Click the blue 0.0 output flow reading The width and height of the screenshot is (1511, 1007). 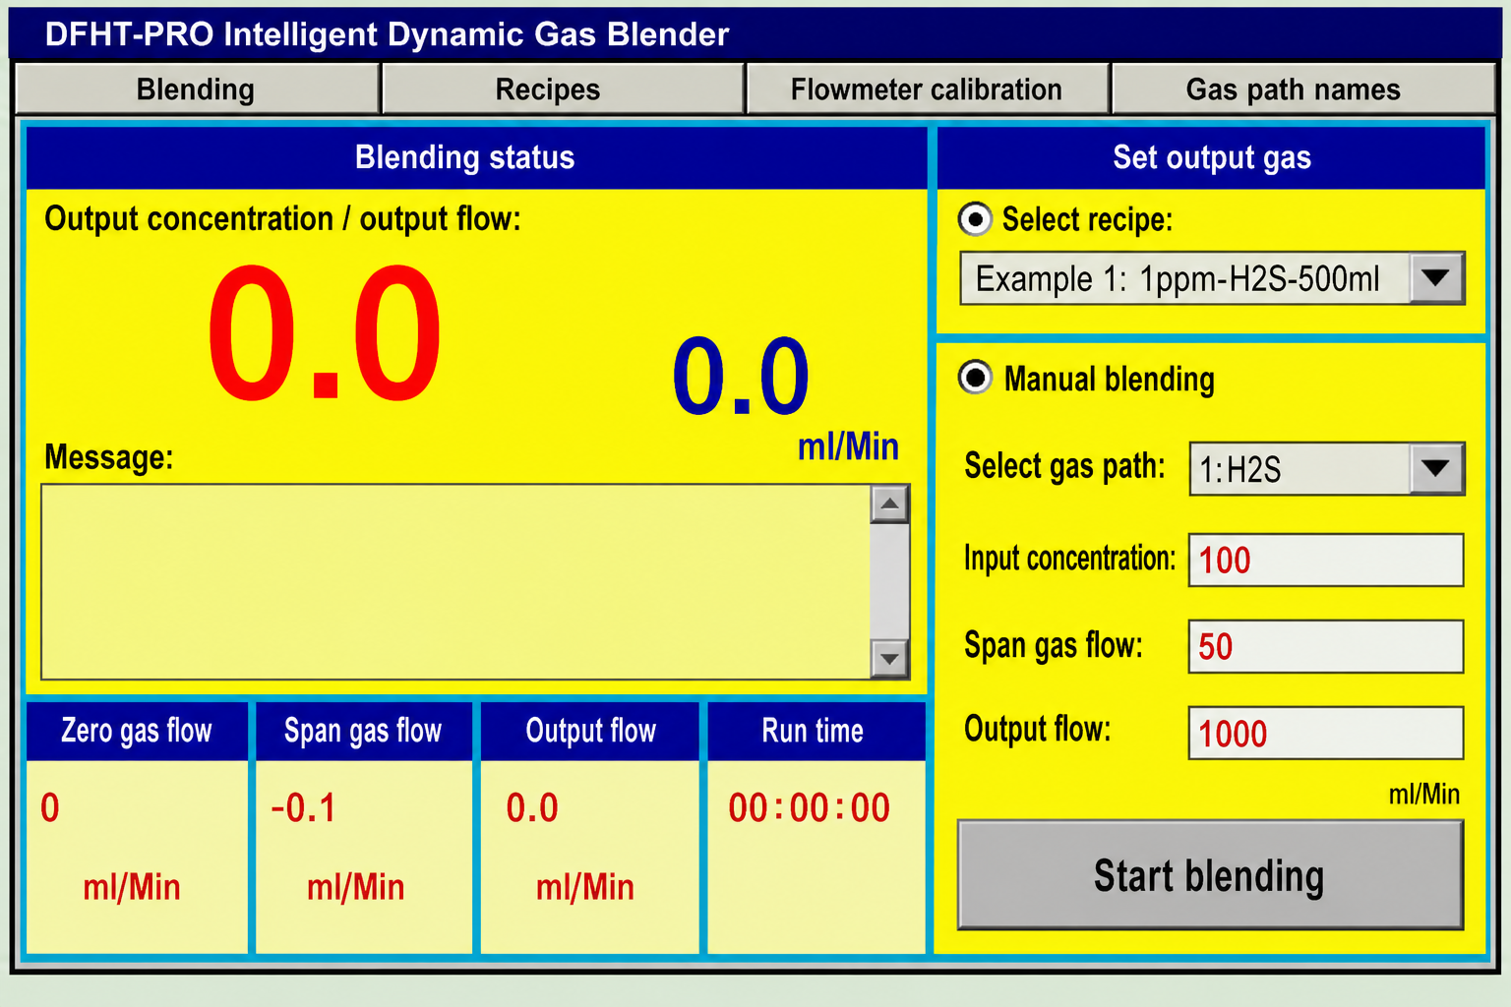(741, 376)
